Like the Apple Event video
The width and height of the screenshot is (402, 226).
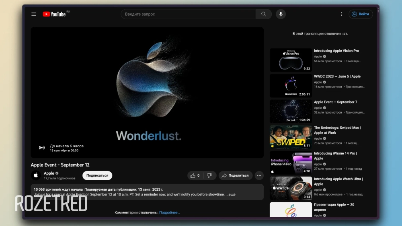(195, 175)
